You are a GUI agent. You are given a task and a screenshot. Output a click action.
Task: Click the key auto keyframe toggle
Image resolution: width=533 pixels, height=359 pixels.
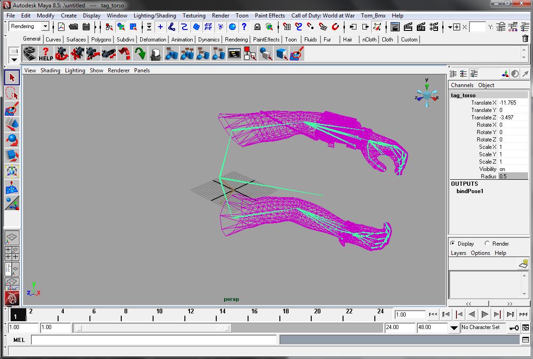tap(514, 328)
